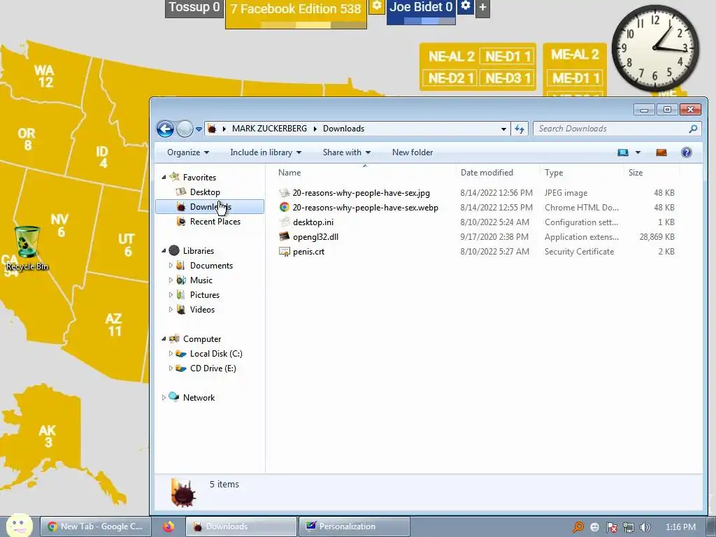The width and height of the screenshot is (716, 537).
Task: Collapse the Favorites tree group
Action: pyautogui.click(x=164, y=177)
